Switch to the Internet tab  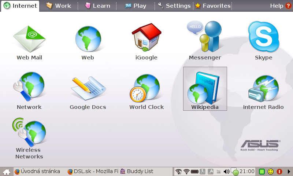coord(20,6)
